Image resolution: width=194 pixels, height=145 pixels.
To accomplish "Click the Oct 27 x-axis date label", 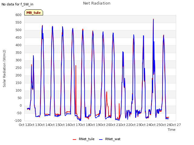I will pos(176,125).
